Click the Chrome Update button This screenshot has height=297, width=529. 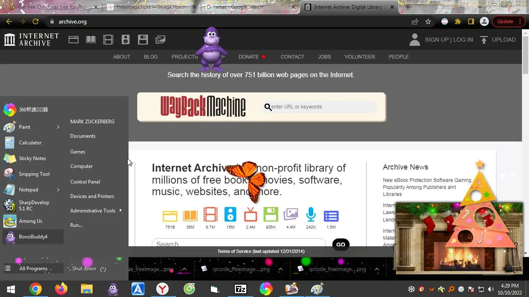(x=508, y=21)
